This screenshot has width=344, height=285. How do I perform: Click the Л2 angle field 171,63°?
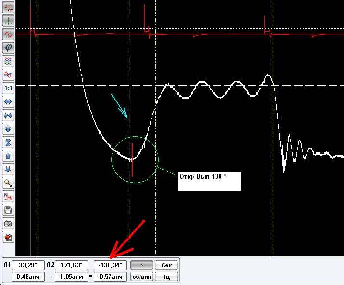point(71,265)
